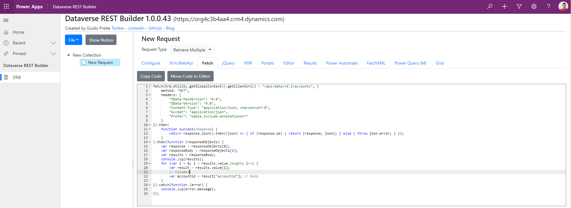The height and width of the screenshot is (208, 571).
Task: Click the Pinned pin icon
Action: [x=6, y=54]
